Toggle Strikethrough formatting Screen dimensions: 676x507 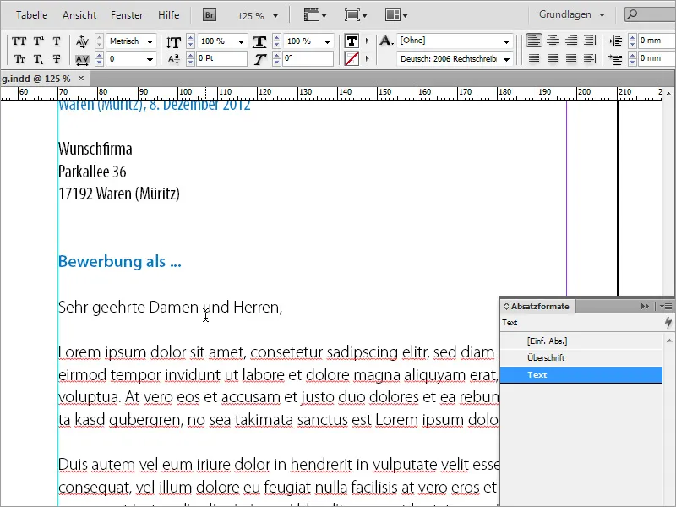click(x=57, y=58)
